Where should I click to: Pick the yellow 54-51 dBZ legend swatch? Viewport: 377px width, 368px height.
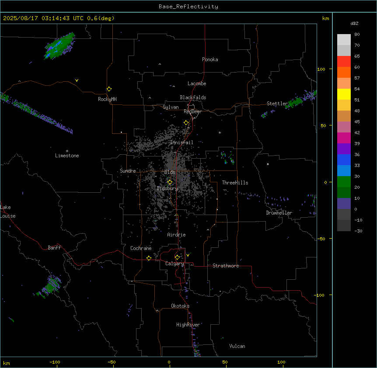pos(344,94)
